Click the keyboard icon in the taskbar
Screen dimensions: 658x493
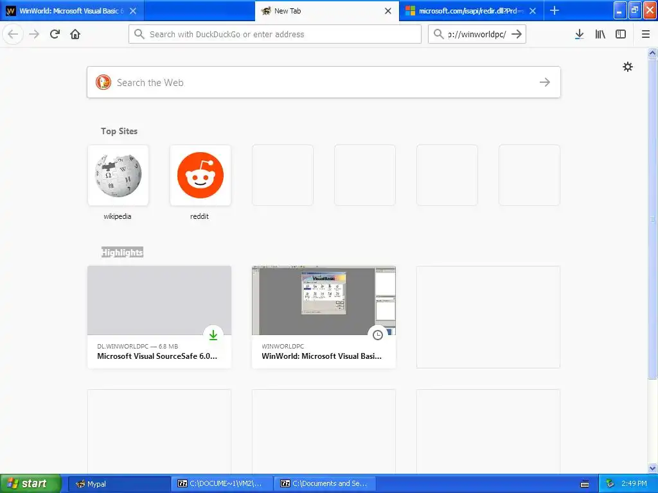point(585,484)
